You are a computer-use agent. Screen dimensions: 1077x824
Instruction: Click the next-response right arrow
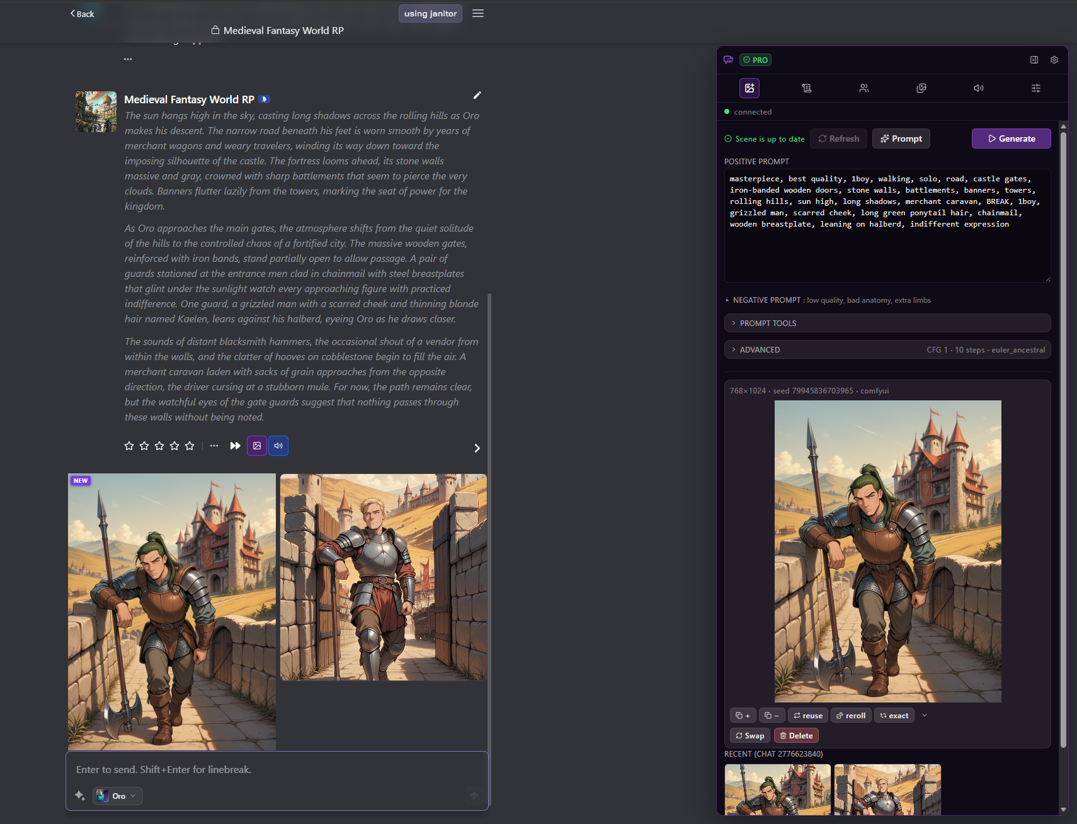[x=477, y=448]
